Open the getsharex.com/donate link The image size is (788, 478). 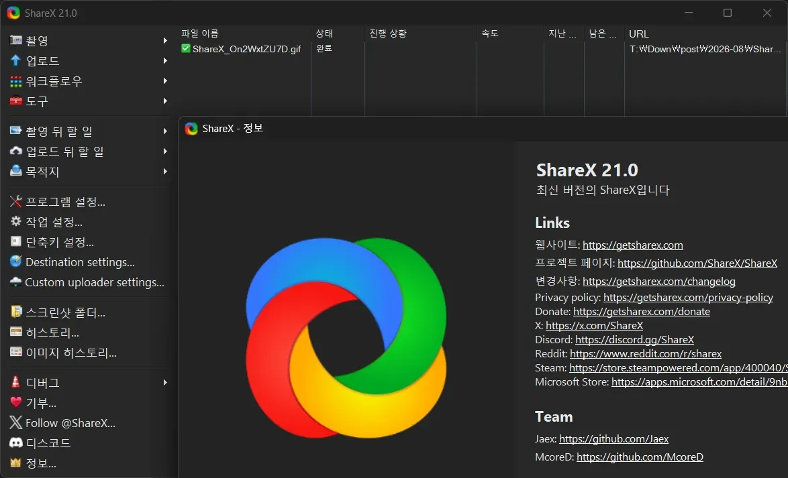pos(641,311)
